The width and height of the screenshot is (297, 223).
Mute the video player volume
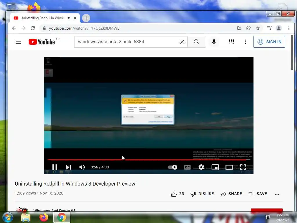tap(82, 167)
